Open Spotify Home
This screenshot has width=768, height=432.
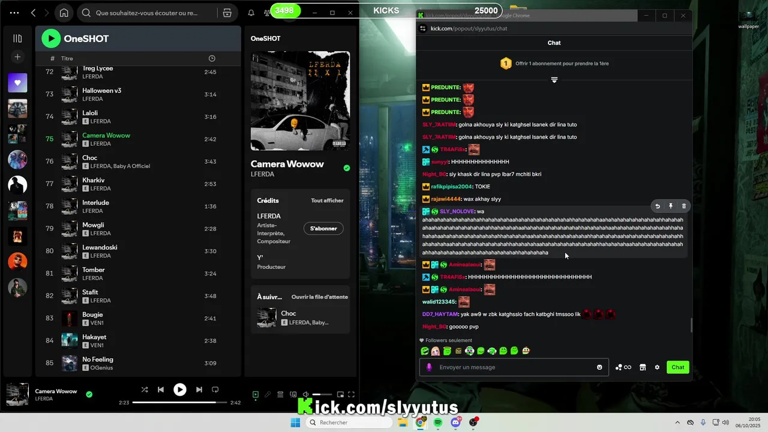[64, 13]
